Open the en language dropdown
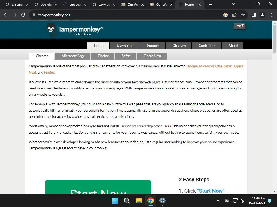The image size is (277, 207). 239,26
